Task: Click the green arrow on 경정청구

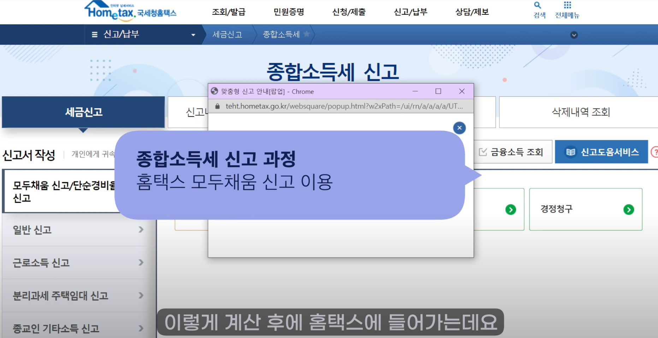Action: tap(629, 210)
